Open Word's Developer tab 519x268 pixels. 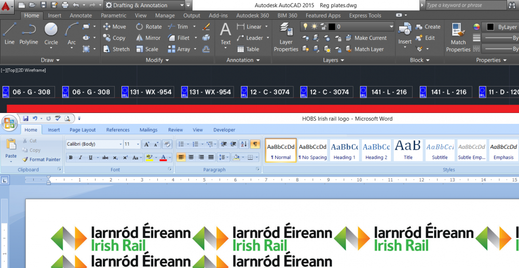tap(224, 130)
